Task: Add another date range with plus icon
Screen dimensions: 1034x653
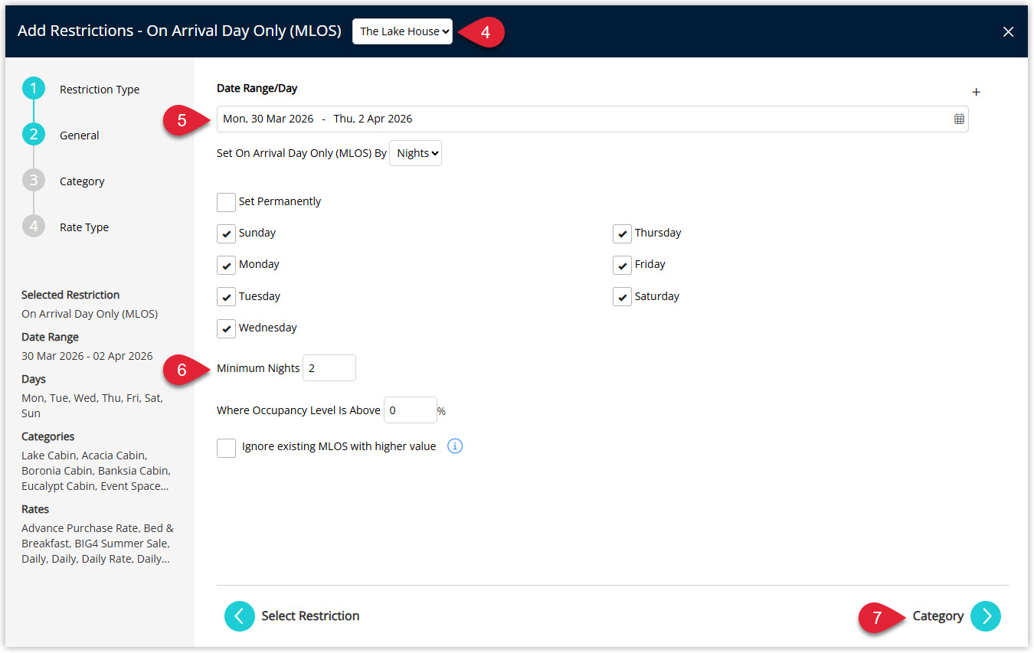Action: pyautogui.click(x=976, y=92)
